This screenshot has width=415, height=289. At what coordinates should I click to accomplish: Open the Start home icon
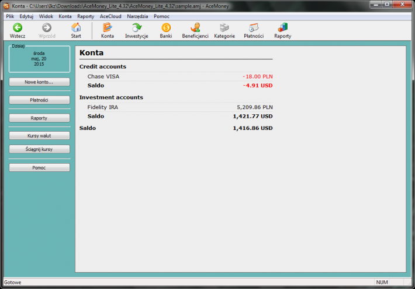pos(76,27)
